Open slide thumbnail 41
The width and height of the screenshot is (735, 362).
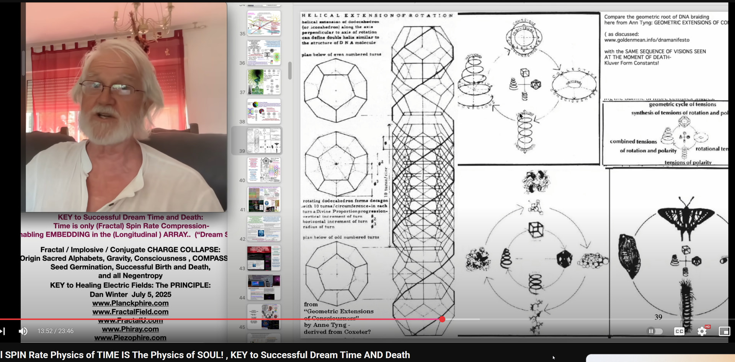[x=264, y=200]
